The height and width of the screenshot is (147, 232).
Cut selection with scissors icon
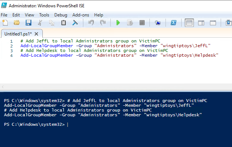[40, 23]
